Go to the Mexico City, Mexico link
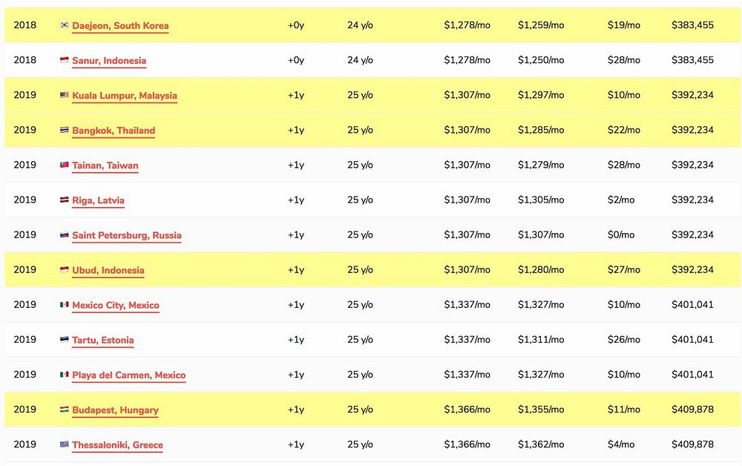This screenshot has width=742, height=466. tap(116, 305)
